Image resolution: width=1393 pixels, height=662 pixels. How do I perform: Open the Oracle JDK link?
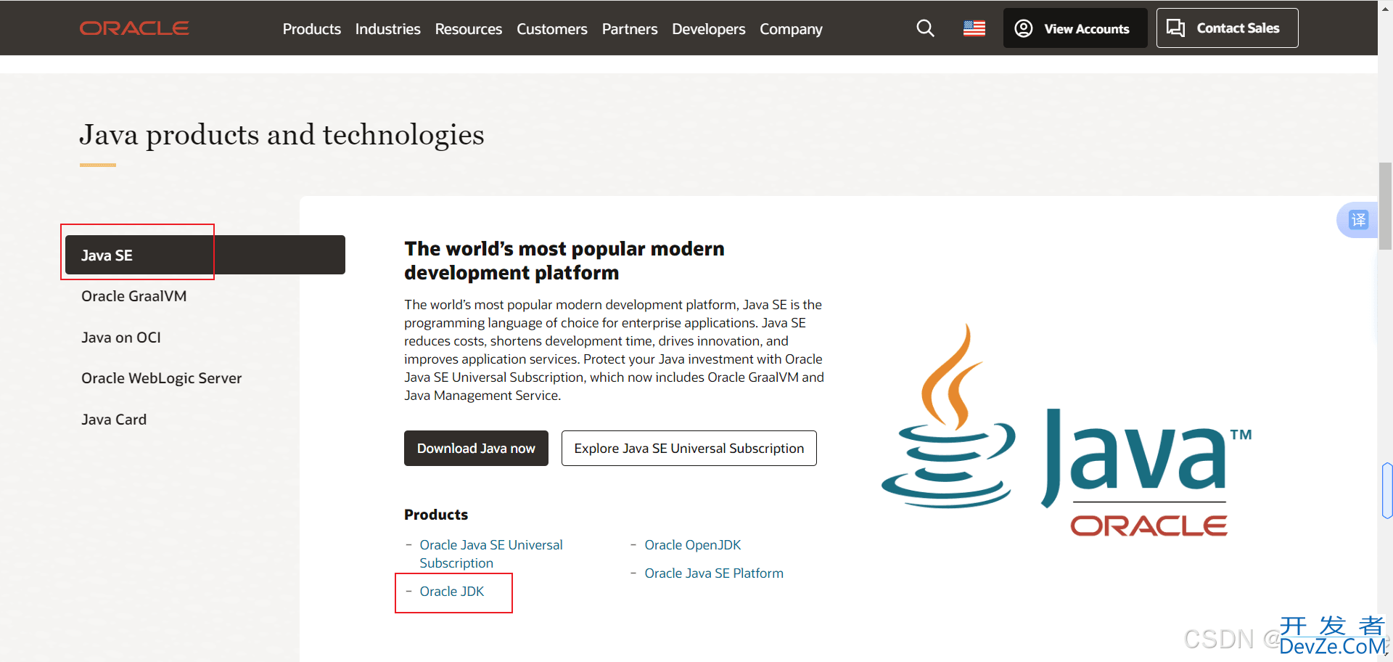(451, 592)
